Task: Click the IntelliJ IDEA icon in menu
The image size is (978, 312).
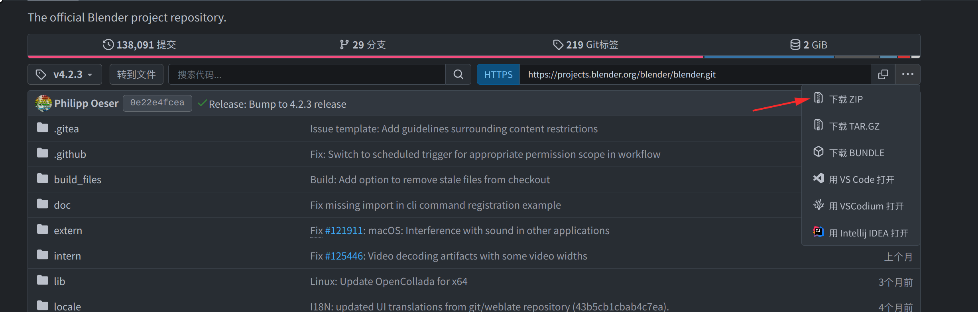Action: click(818, 232)
